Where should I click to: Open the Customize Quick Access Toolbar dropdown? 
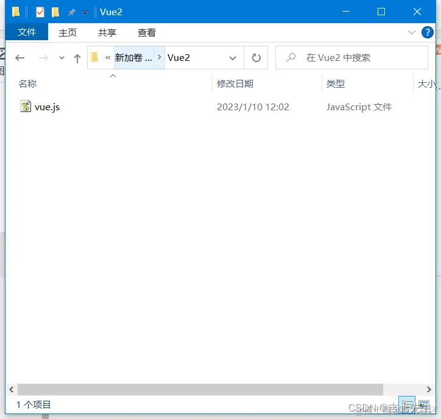[x=85, y=13]
